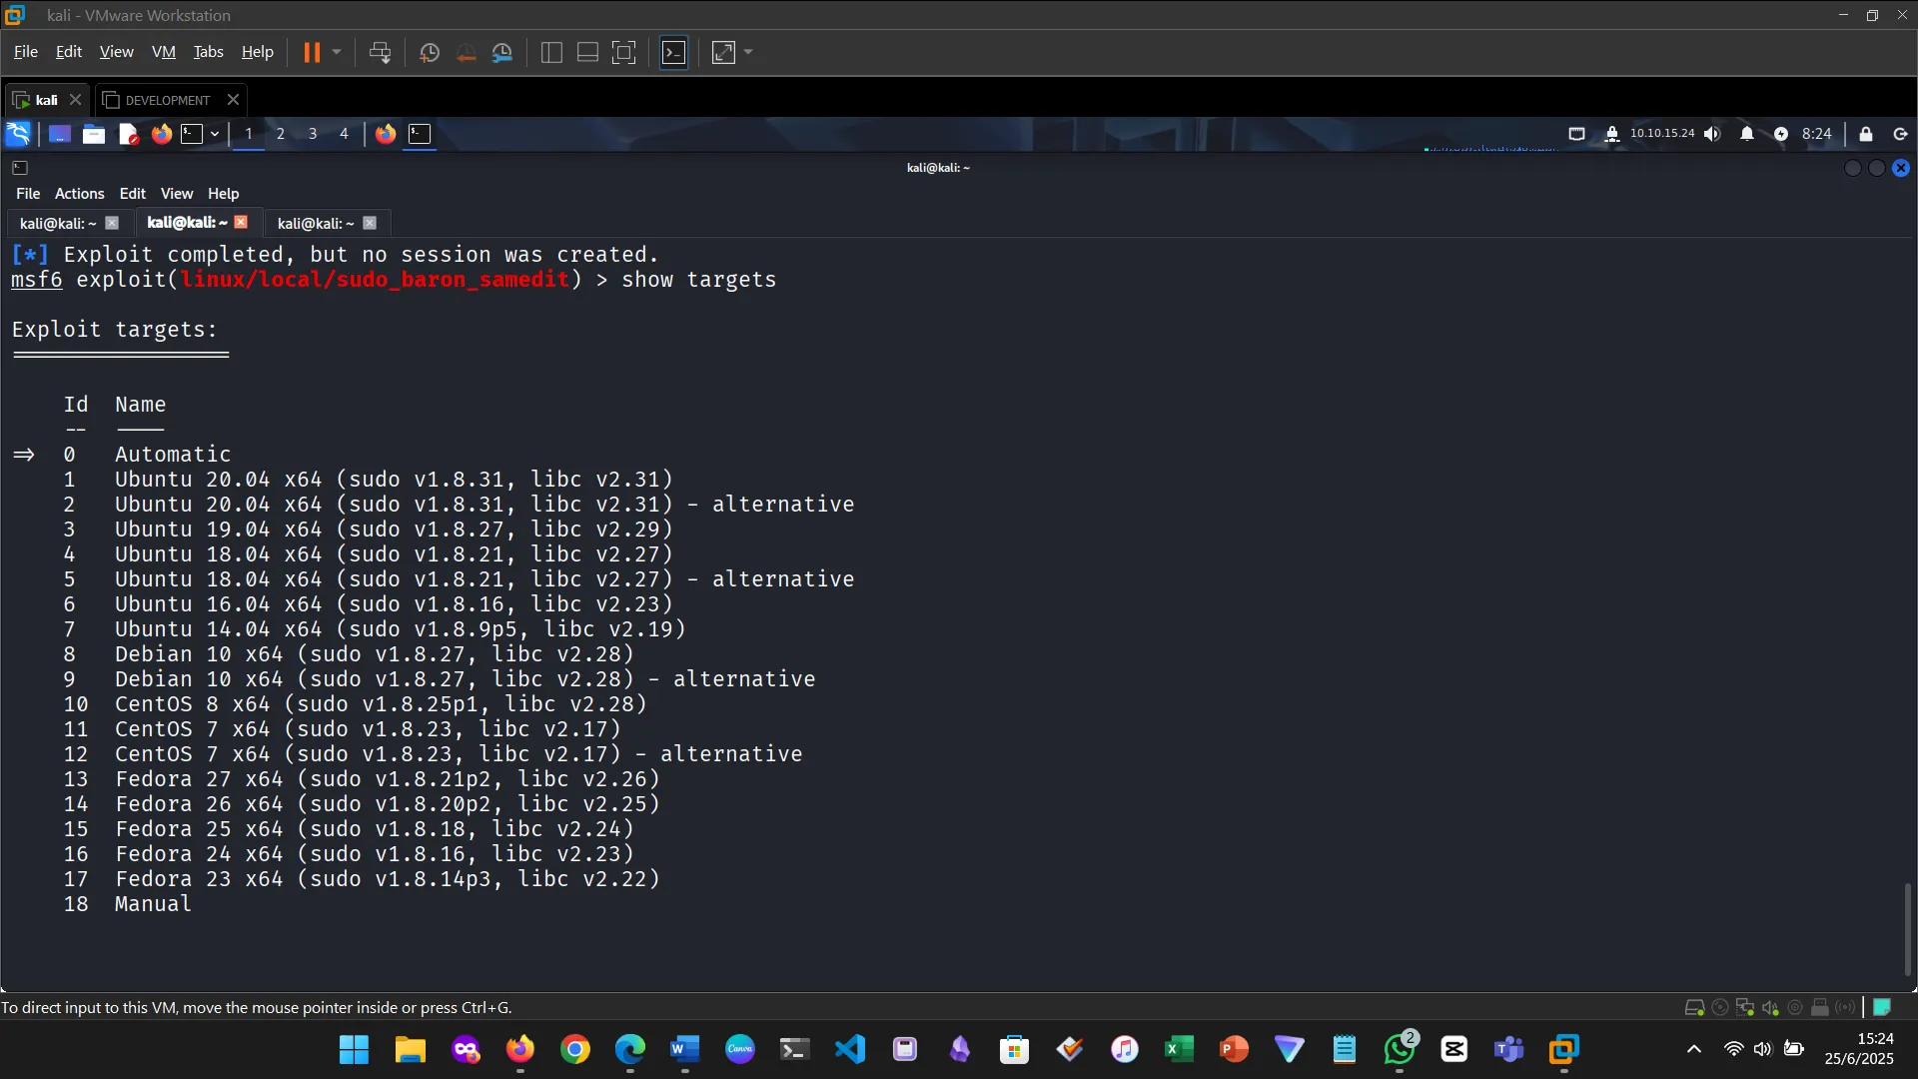Screen dimensions: 1918x1079
Task: Expand the Kali terminal launcher dropdown
Action: [x=215, y=134]
